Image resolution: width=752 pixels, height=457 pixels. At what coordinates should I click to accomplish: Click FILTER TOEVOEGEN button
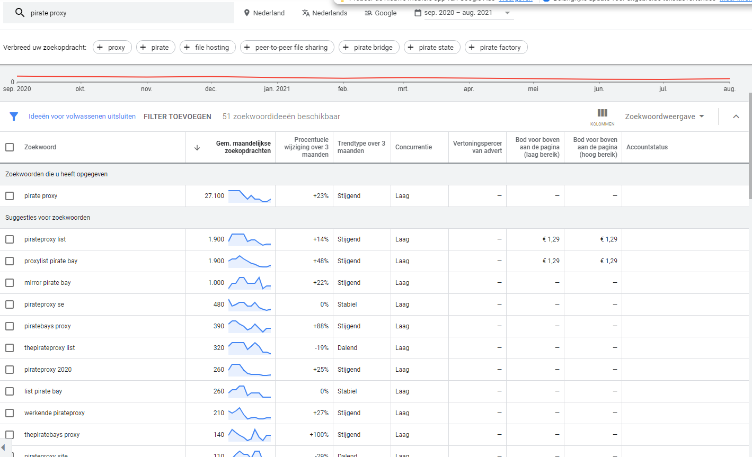pyautogui.click(x=178, y=117)
